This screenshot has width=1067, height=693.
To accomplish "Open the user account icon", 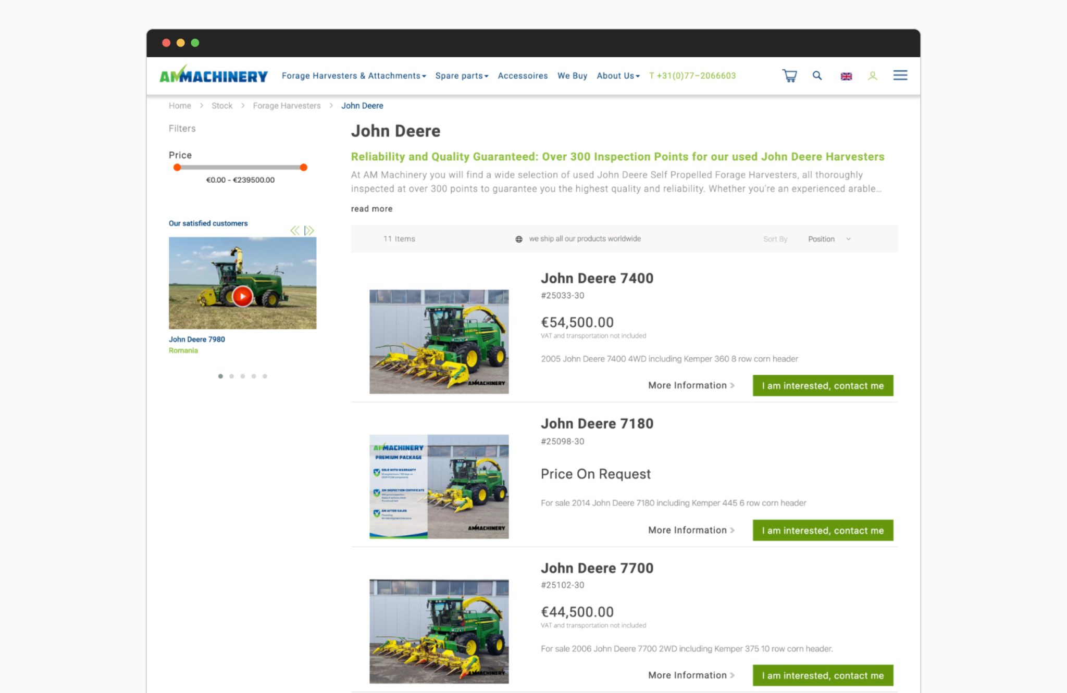I will 873,76.
